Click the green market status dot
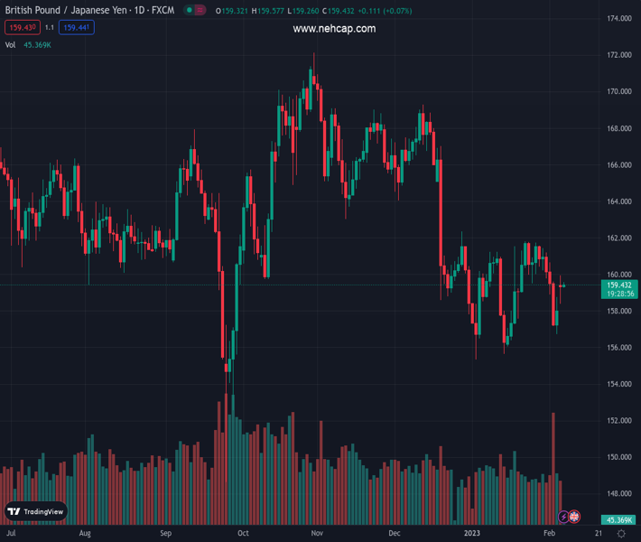Viewport: 641px width, 542px height. pos(190,10)
